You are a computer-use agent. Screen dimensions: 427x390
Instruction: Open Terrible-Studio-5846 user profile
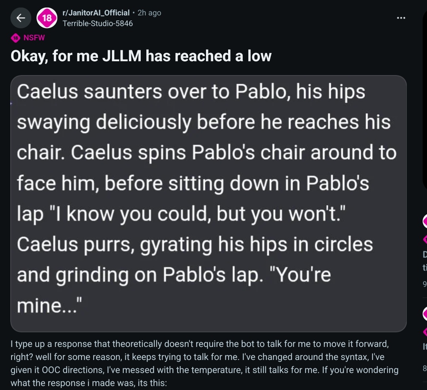tap(98, 24)
